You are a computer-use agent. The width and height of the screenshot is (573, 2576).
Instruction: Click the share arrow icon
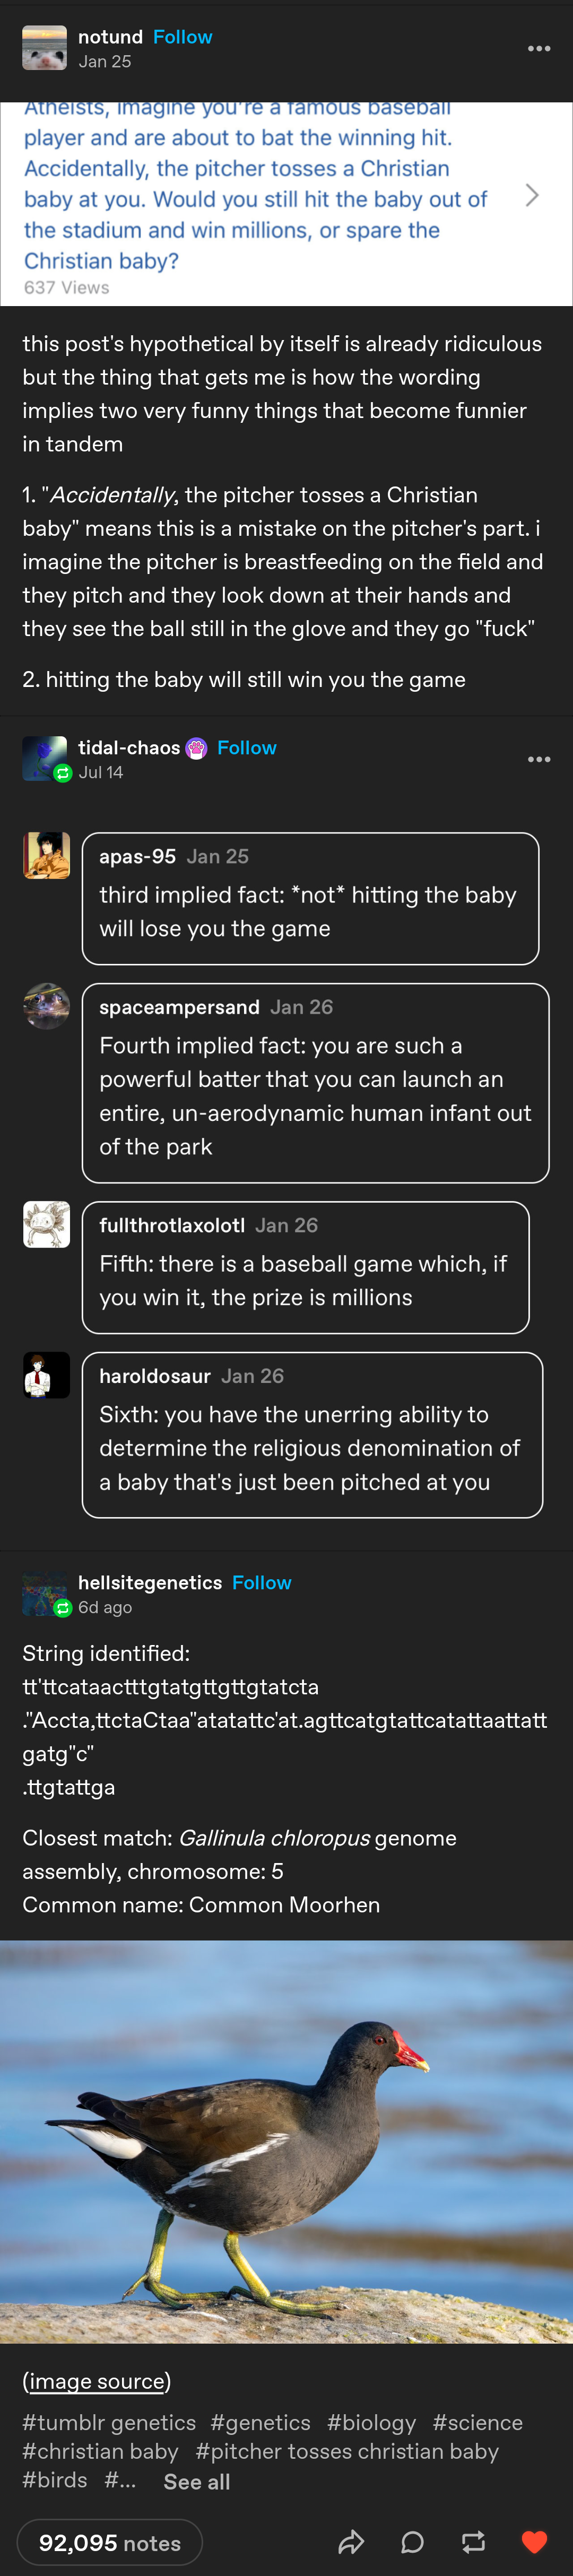click(351, 2541)
